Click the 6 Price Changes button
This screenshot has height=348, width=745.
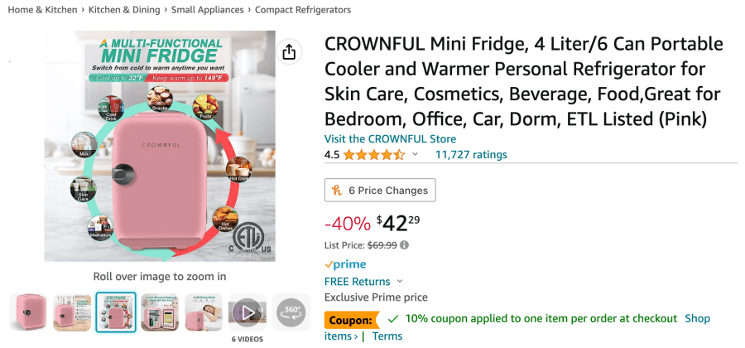380,191
